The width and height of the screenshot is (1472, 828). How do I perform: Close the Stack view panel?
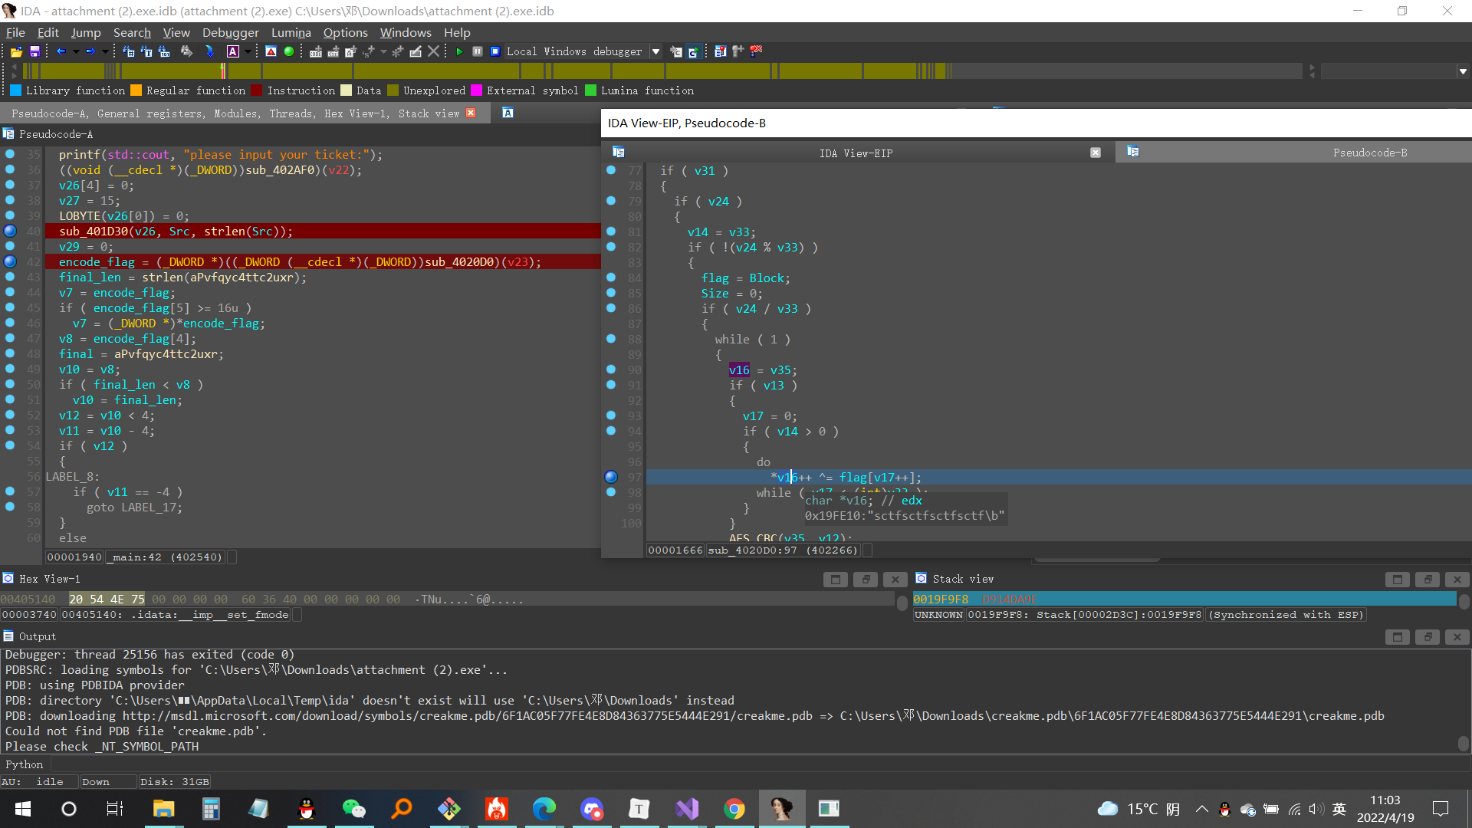click(1457, 580)
